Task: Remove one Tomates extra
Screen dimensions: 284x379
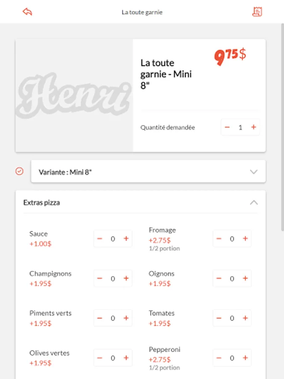Action: (x=219, y=318)
